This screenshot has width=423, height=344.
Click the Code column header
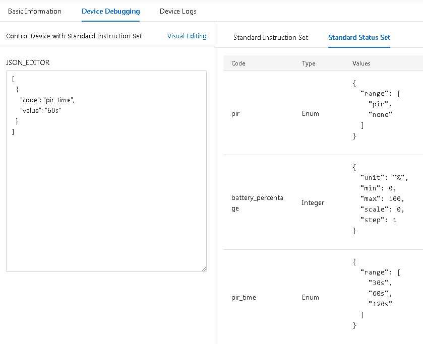[238, 63]
